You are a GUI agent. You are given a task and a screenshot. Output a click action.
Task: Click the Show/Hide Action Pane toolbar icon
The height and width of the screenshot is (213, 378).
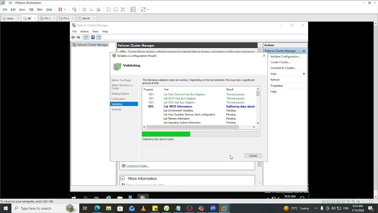click(99, 37)
